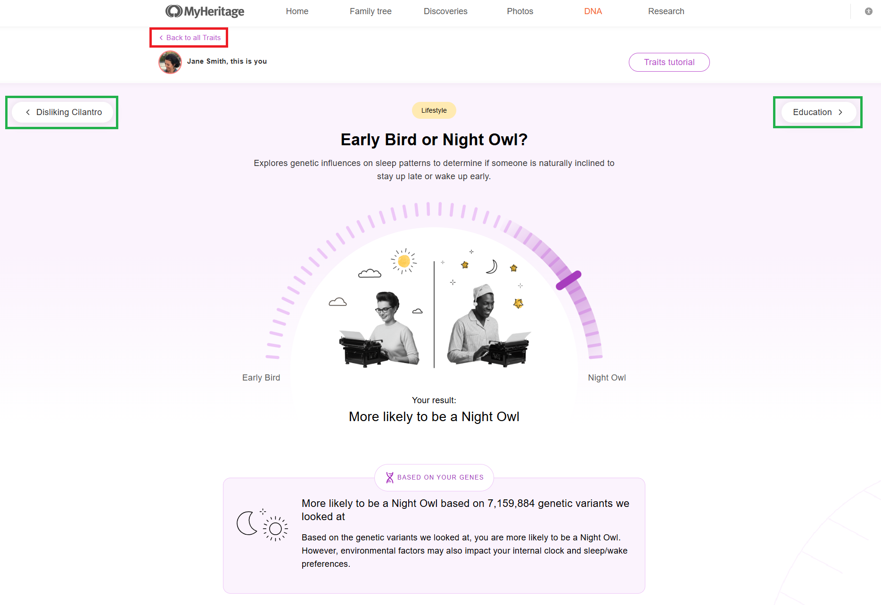Click the sun illustration in the gauge
The width and height of the screenshot is (881, 605).
[403, 261]
